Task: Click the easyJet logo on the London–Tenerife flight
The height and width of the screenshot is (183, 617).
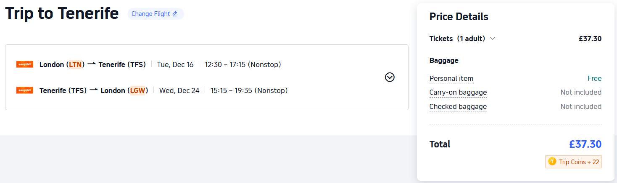Action: (x=25, y=64)
